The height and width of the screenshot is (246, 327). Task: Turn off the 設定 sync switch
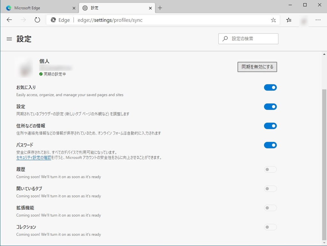click(x=270, y=107)
